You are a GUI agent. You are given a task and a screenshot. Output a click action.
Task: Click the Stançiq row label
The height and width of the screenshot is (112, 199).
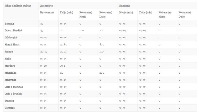10,101
